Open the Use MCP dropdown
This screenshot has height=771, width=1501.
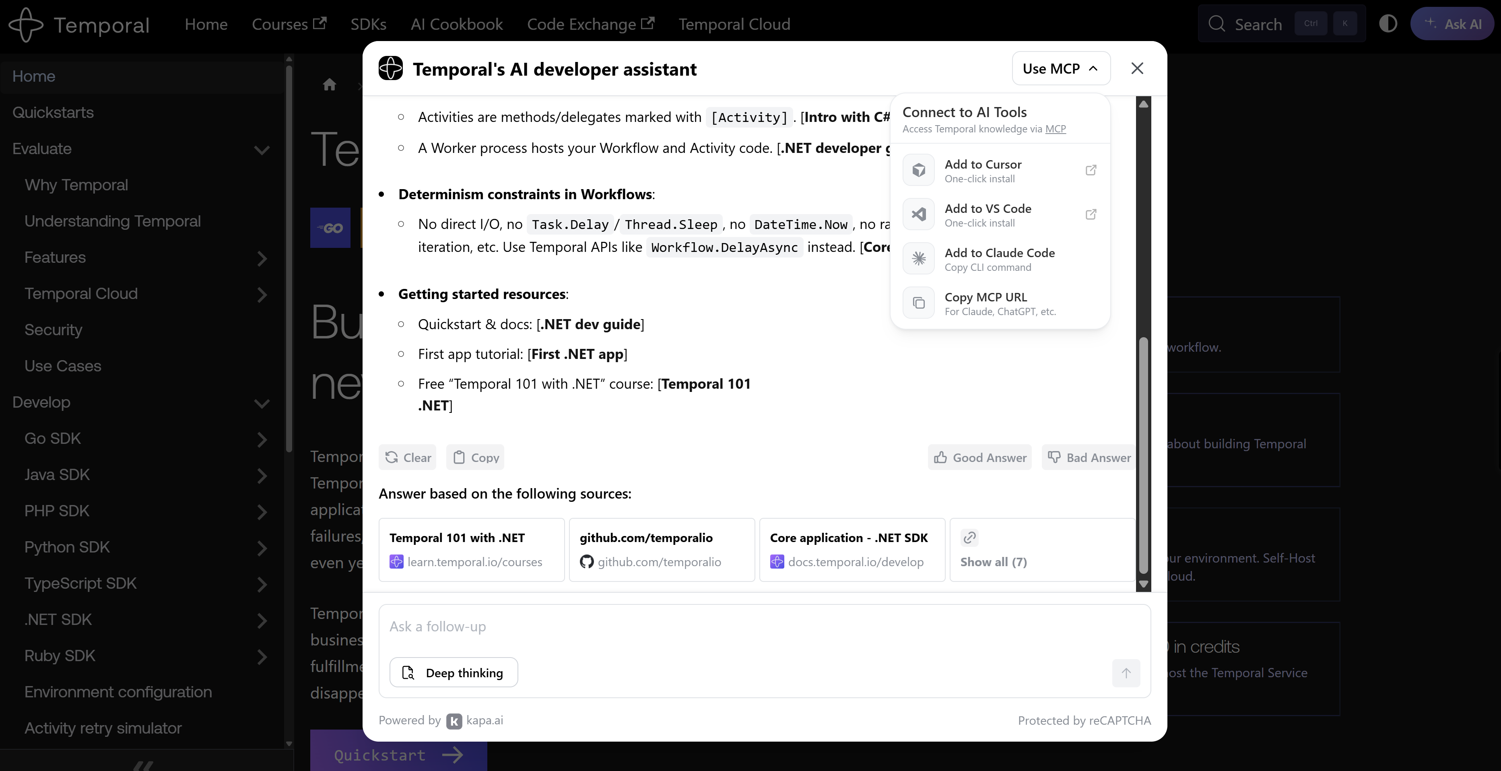[x=1060, y=68]
